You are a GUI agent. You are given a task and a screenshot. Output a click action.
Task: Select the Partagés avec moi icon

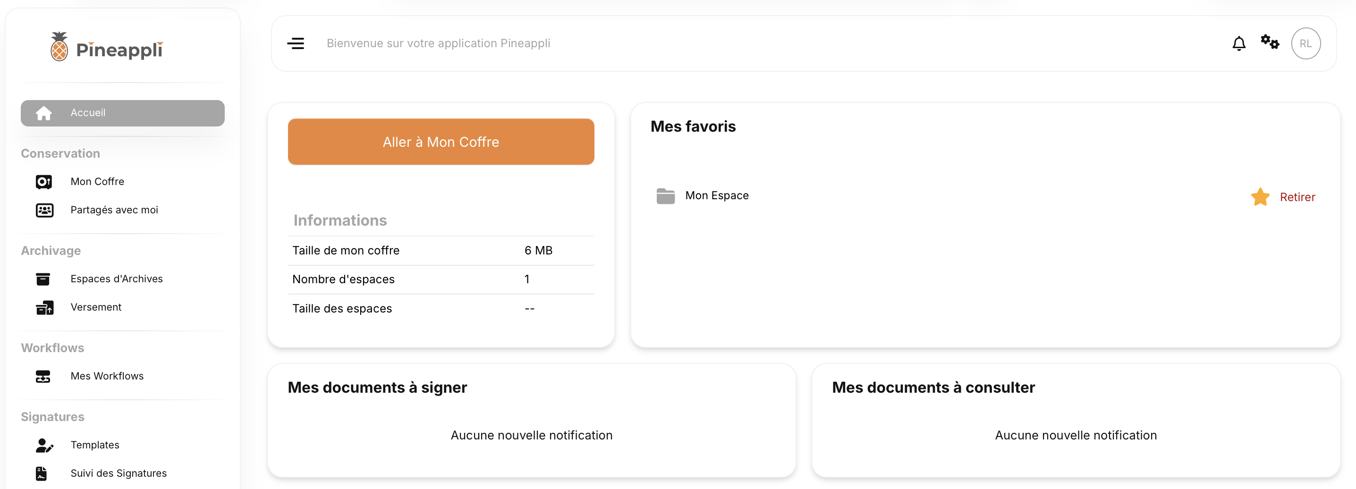44,210
